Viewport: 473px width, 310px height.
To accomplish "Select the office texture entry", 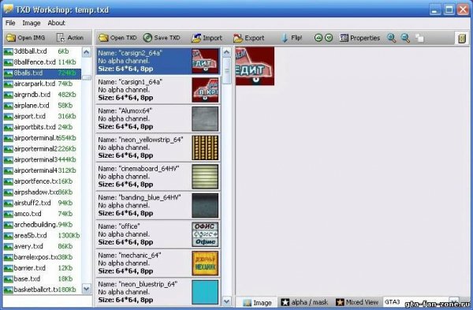I will coord(158,234).
